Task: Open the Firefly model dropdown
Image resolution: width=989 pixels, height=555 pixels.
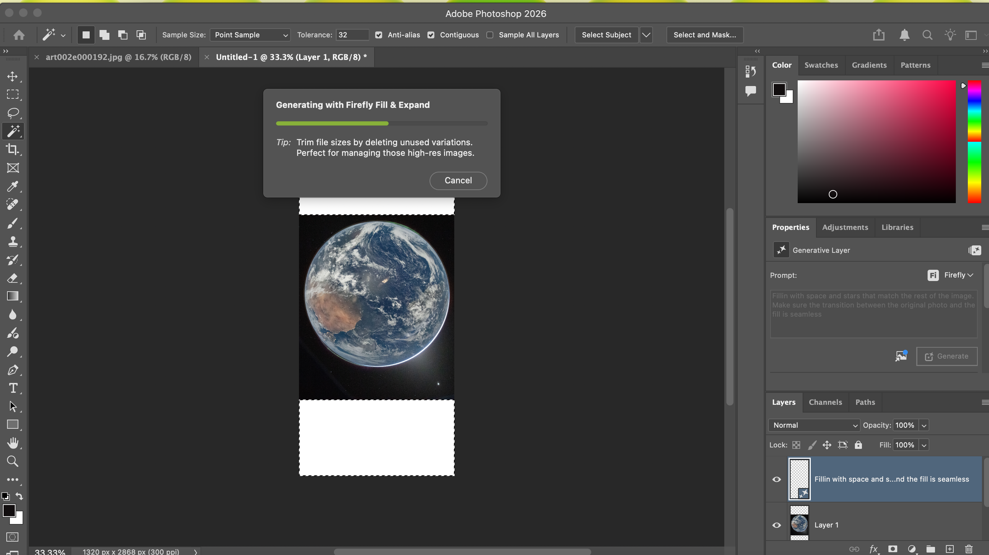Action: pos(957,275)
